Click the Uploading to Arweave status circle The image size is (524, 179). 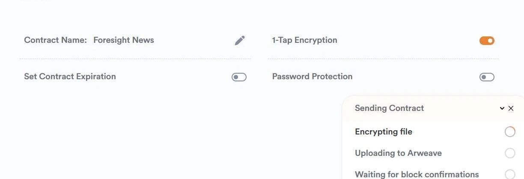(510, 153)
